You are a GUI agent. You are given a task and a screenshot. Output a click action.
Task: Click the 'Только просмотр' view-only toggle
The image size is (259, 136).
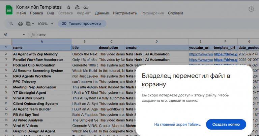82,24
